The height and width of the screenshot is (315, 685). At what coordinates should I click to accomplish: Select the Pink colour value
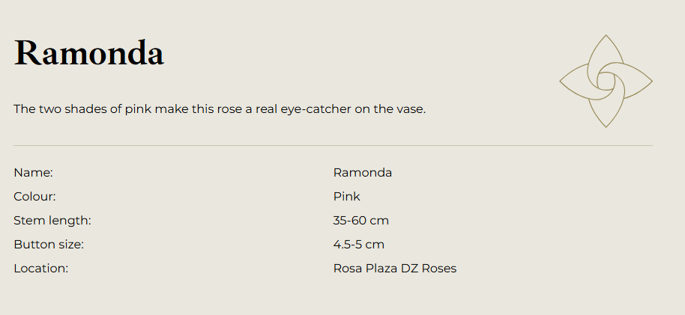pyautogui.click(x=347, y=197)
